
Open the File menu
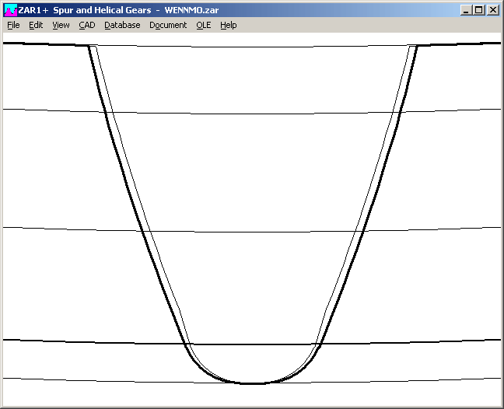pos(13,25)
